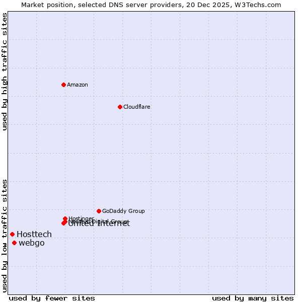This screenshot has width=302, height=302.
Task: Click the Hostinger red data point
Action: [65, 218]
